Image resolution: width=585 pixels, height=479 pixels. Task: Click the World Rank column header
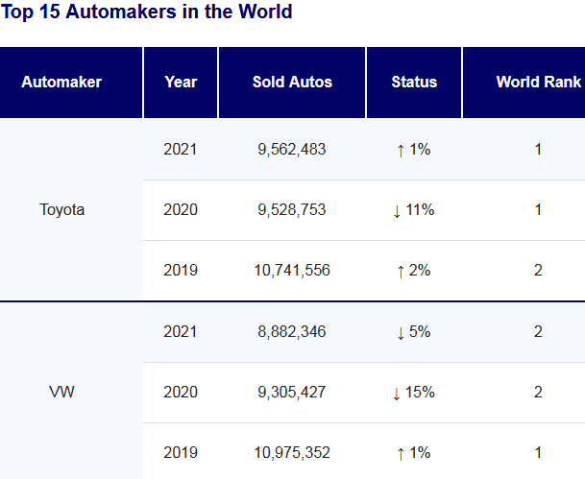pos(524,83)
